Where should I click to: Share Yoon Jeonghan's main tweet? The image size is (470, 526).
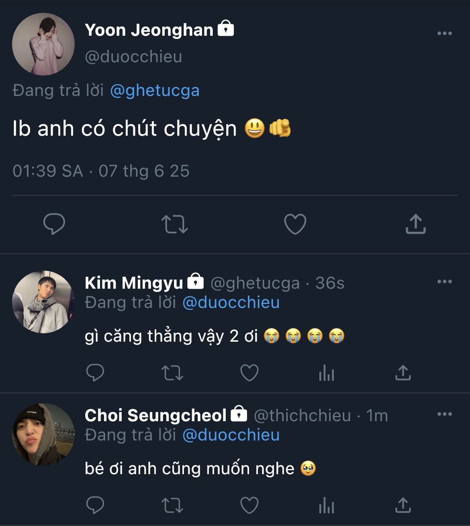click(x=415, y=224)
